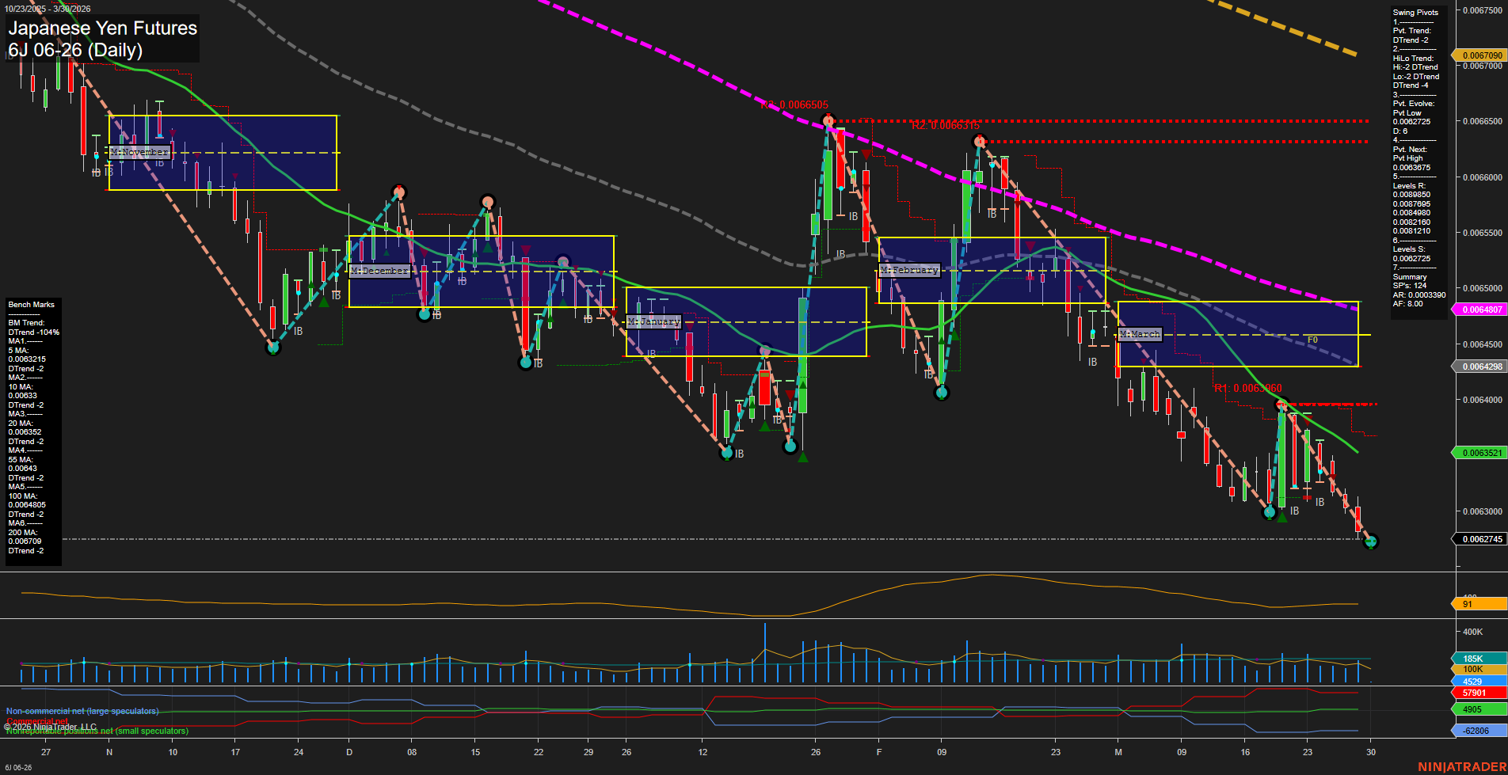The width and height of the screenshot is (1508, 775).
Task: Toggle the Nonreportable positions net (small speculators) legend
Action: point(97,731)
